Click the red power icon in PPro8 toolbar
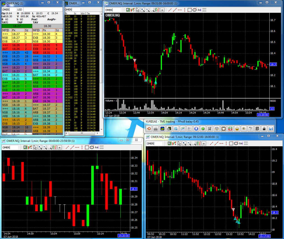The height and width of the screenshot is (239, 284). 149,129
